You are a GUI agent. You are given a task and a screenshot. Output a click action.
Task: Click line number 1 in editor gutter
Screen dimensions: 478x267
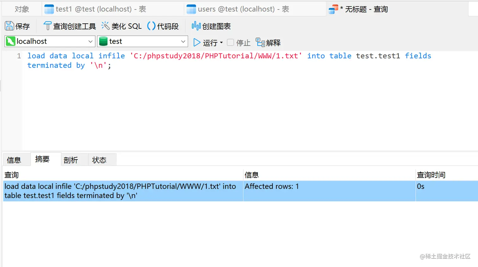coord(19,56)
